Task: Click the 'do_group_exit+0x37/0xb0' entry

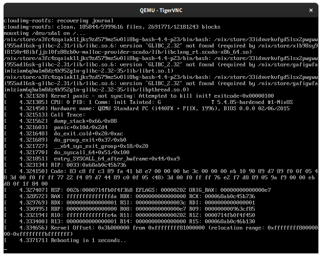Action: click(x=90, y=140)
